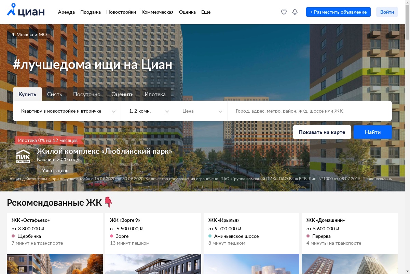The width and height of the screenshot is (410, 274).
Task: Select the Снять tab
Action: [55, 94]
